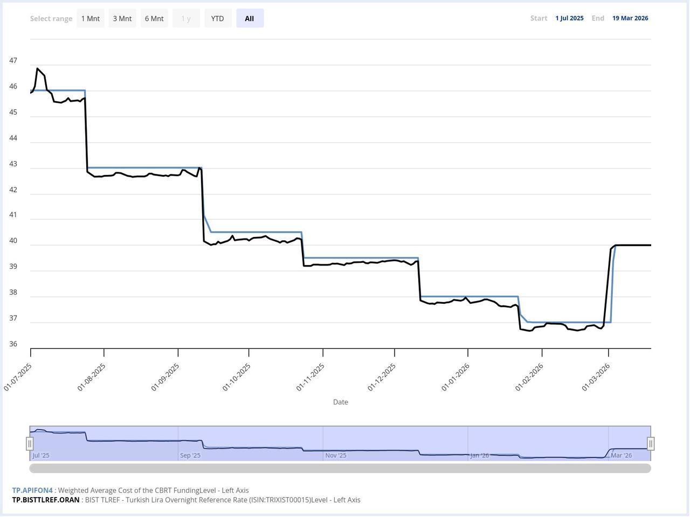Click the Jan '26 marker in the navigator
690x517 pixels.
tap(480, 455)
